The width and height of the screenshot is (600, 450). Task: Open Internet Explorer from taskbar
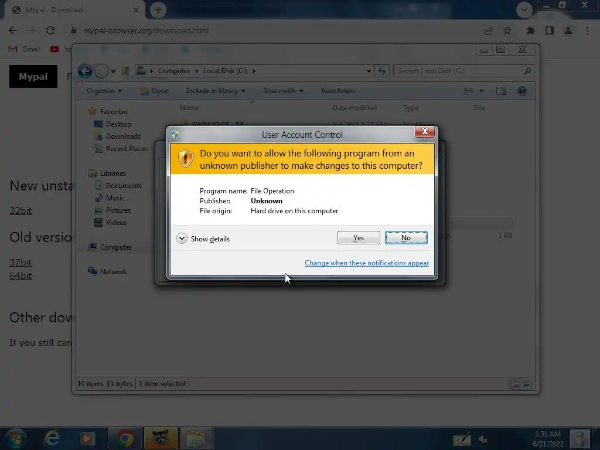[52, 438]
